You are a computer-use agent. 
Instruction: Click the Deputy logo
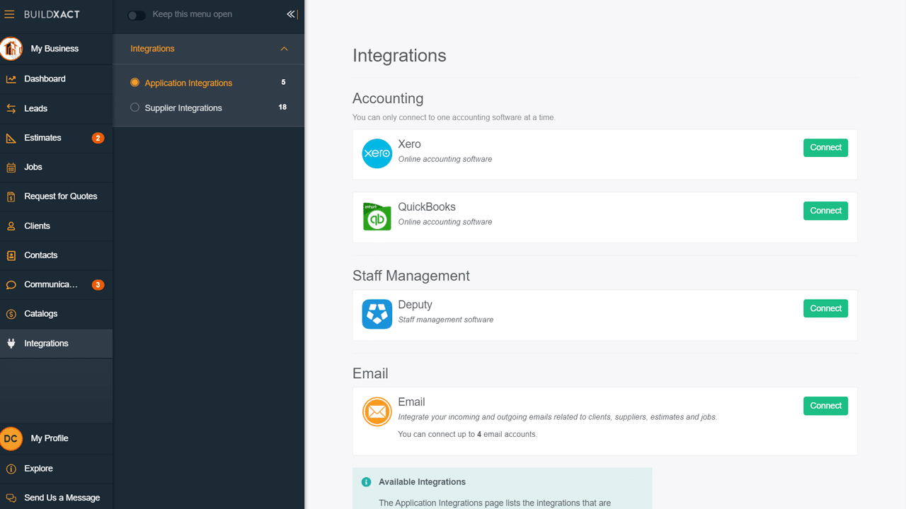point(377,314)
